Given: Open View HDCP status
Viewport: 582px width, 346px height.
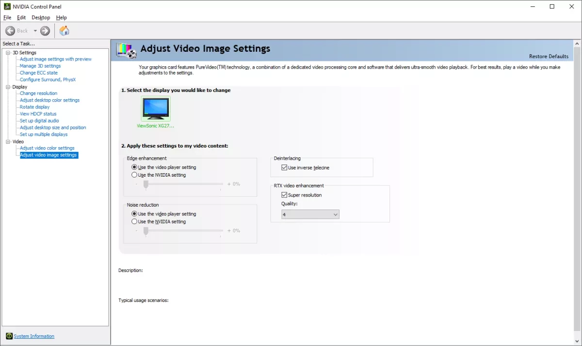Looking at the screenshot, I should (x=38, y=114).
